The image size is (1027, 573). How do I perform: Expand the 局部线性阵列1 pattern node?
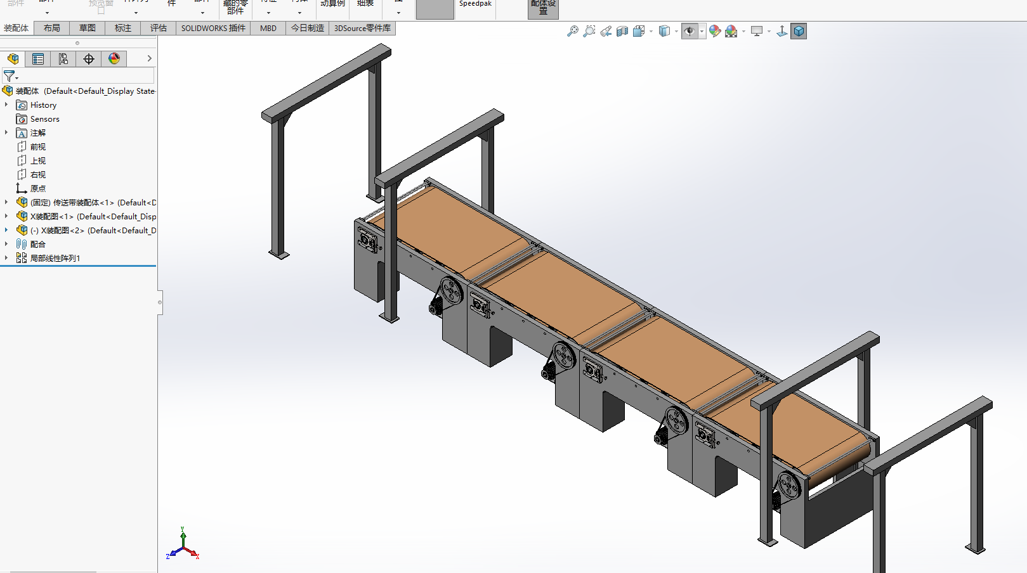(6, 259)
